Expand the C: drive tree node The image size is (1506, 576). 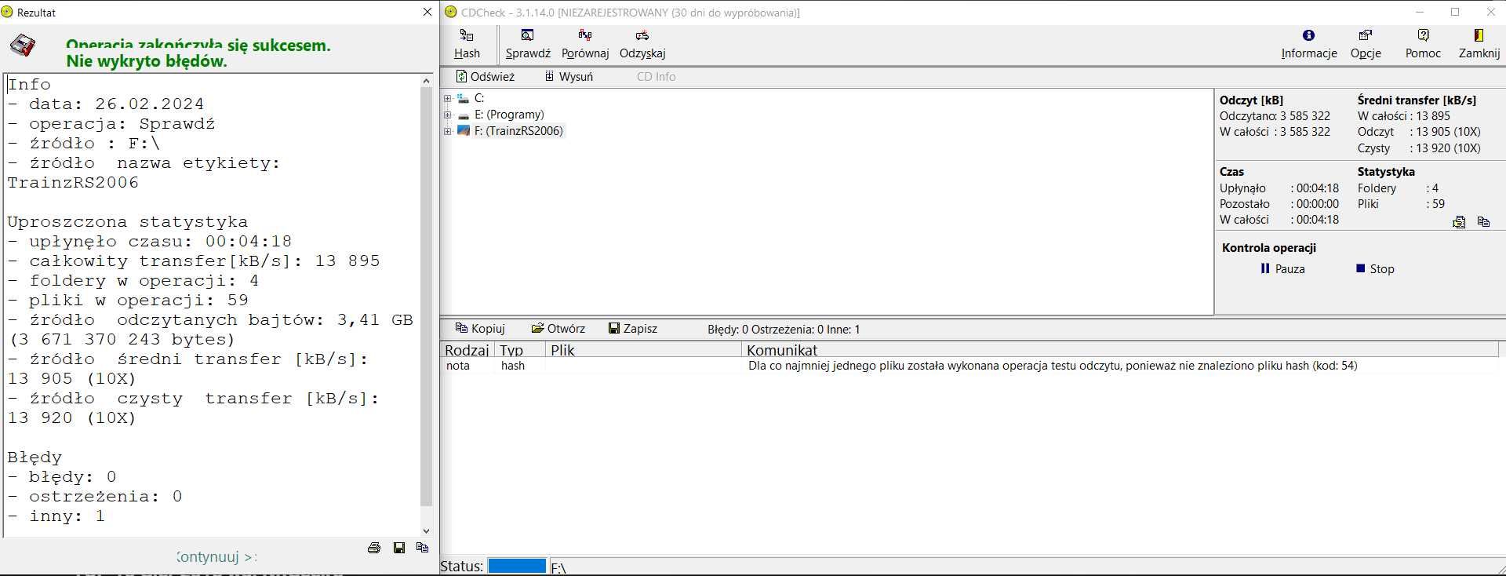(447, 98)
